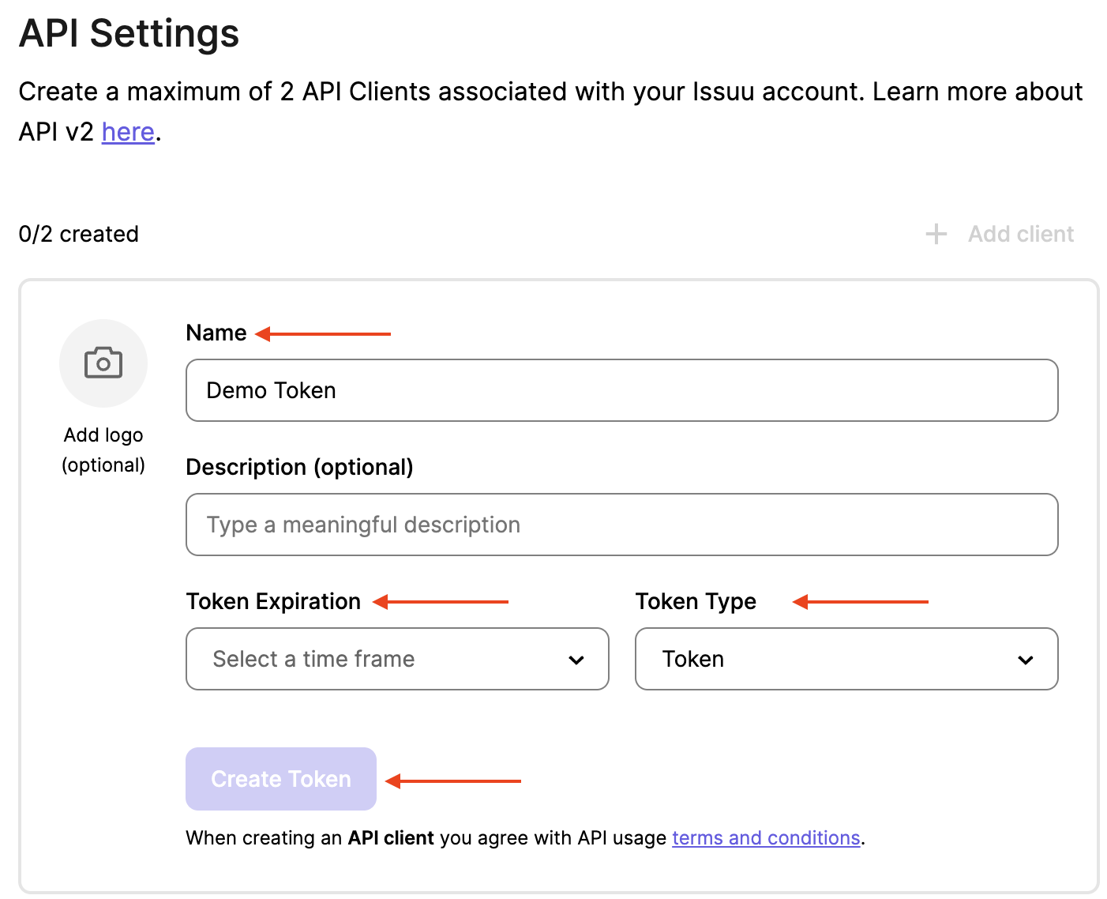Expand the time frame selector chevron

pos(576,659)
